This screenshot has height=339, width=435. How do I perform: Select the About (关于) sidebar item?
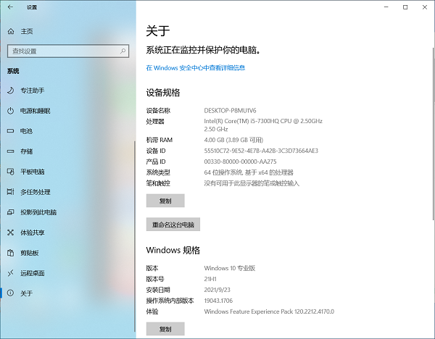(x=26, y=293)
